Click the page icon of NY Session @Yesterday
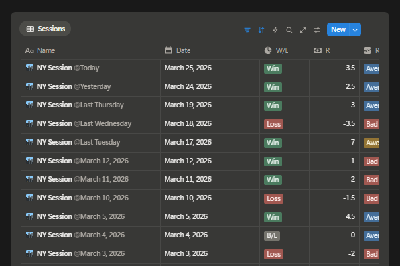 pos(29,86)
